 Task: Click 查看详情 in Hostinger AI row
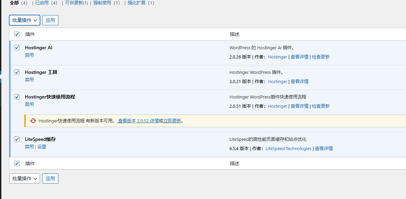coord(300,57)
